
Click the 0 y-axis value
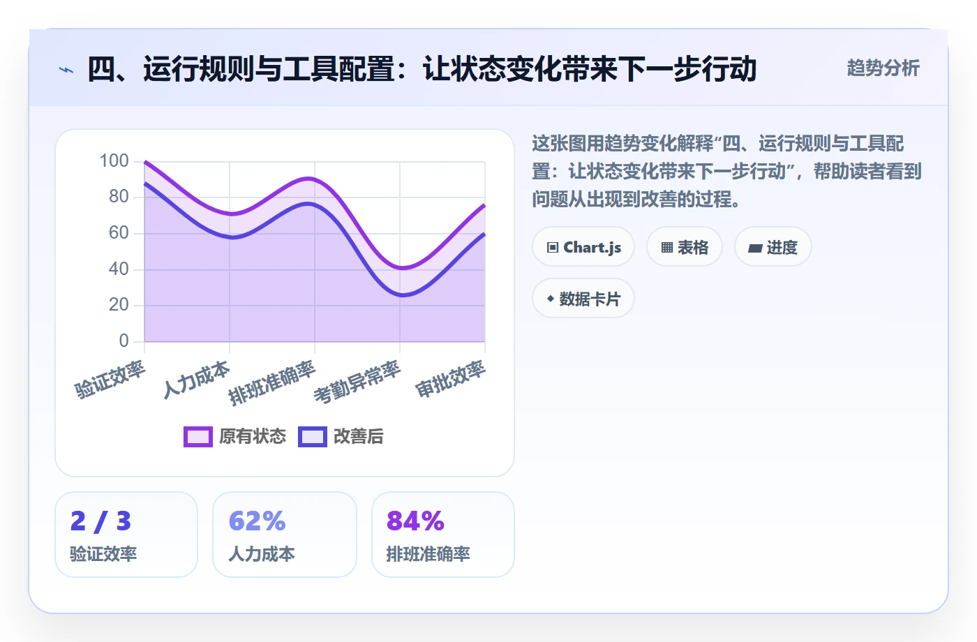(124, 341)
